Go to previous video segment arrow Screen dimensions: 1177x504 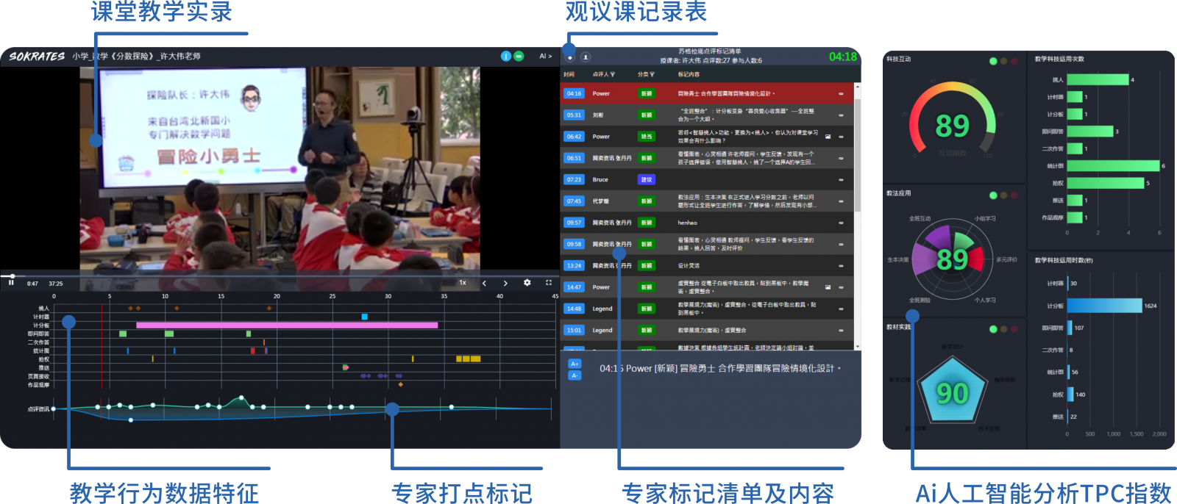tap(484, 283)
